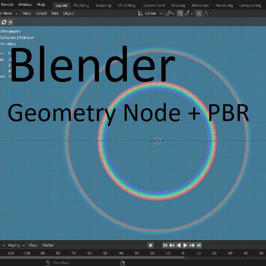
Task: Switch to the Modeling workspace tab
Action: tap(82, 5)
